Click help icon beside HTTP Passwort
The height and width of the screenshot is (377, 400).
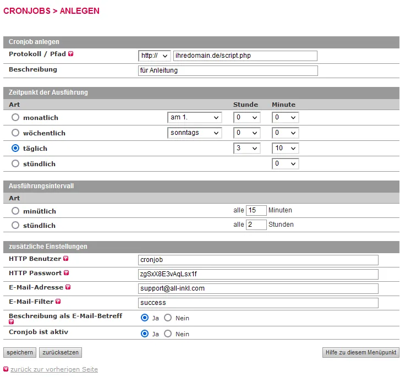pyautogui.click(x=67, y=273)
